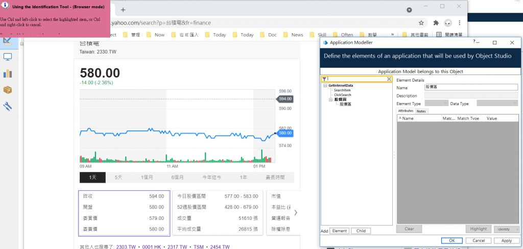Select the 6個月 chart range tab
Viewport: 523px width, 249px height.
pos(177,178)
